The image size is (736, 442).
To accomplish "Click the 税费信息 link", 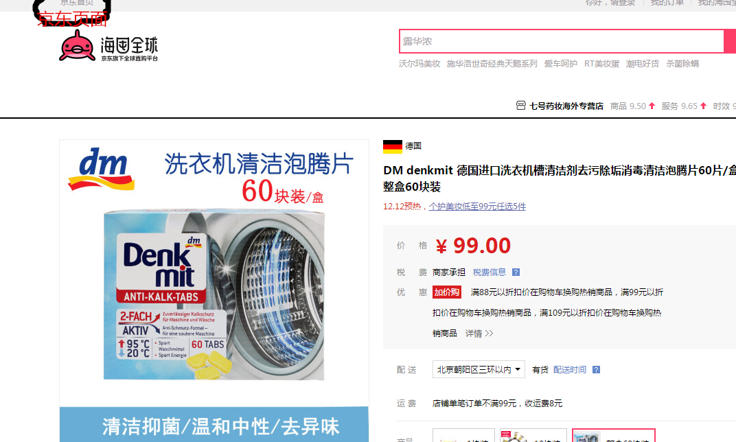I will 490,272.
